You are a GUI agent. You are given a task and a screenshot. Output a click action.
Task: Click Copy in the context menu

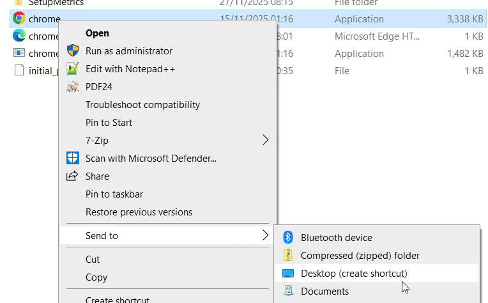click(x=96, y=277)
